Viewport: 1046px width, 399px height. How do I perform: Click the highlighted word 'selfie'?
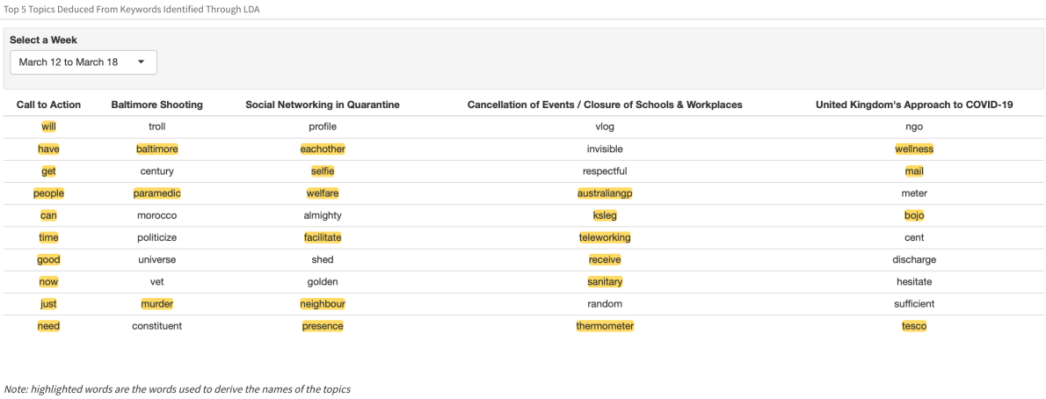(323, 171)
